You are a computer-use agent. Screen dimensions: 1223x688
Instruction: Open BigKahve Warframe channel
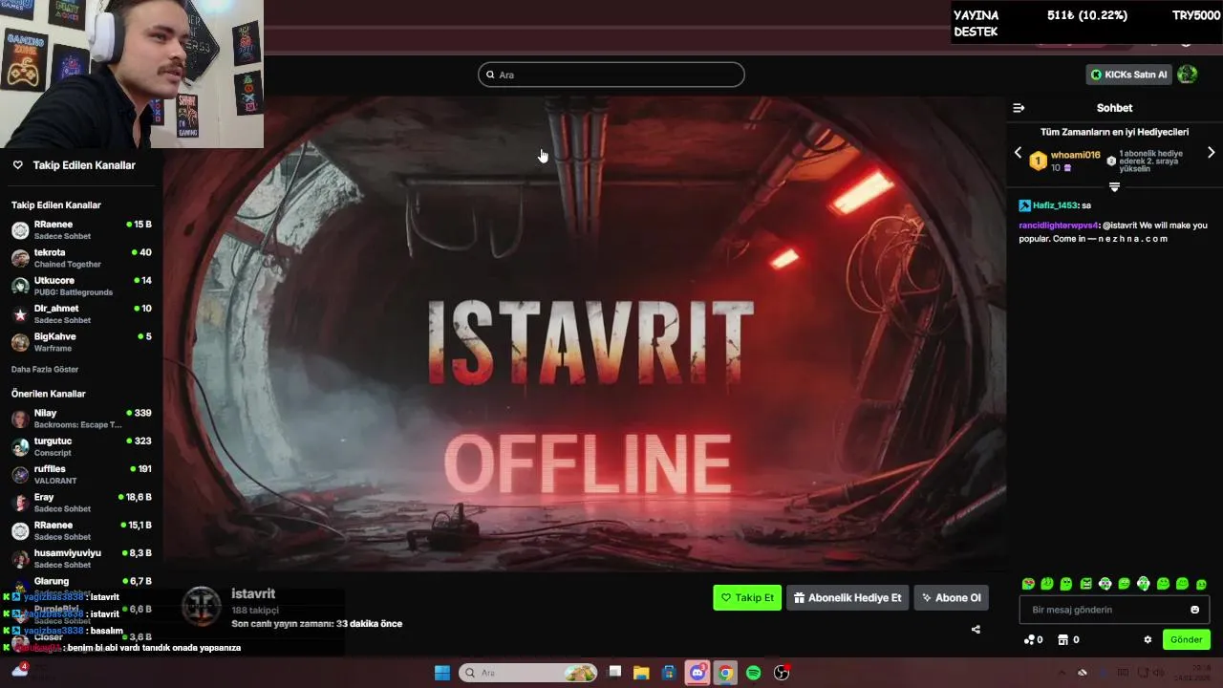81,342
